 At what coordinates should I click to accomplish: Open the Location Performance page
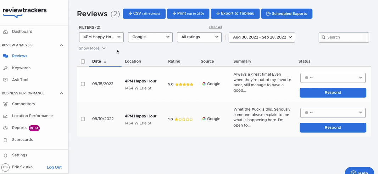[32, 116]
